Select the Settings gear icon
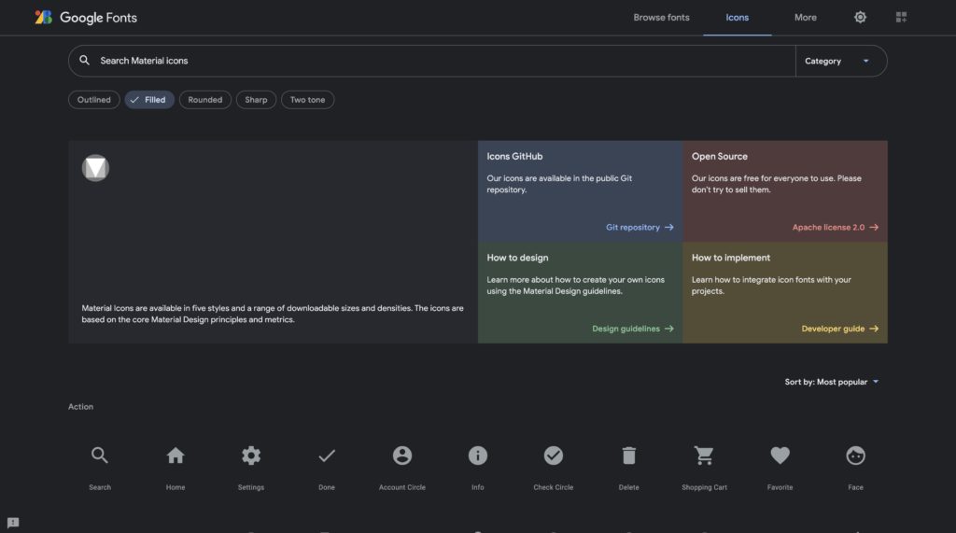 (250, 455)
